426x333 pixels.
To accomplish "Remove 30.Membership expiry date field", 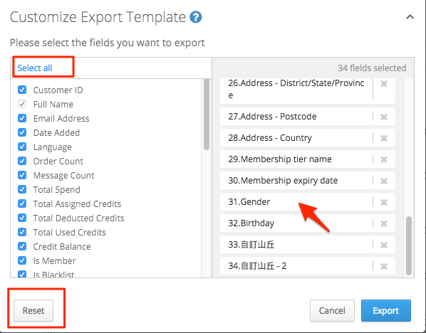I will (384, 181).
